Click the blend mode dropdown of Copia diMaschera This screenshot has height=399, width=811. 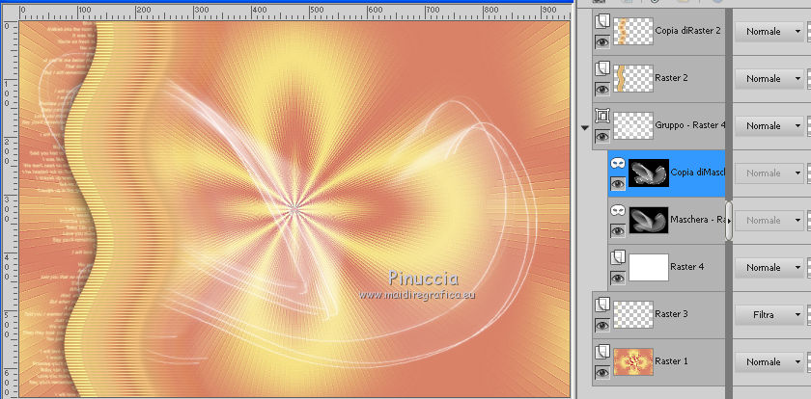pos(769,173)
